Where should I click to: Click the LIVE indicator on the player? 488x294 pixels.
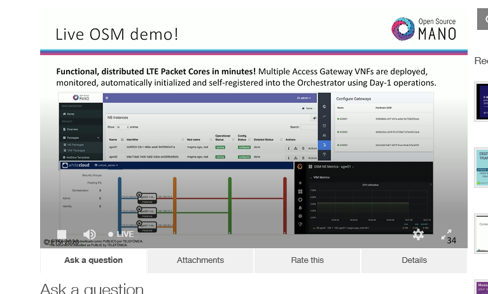121,234
